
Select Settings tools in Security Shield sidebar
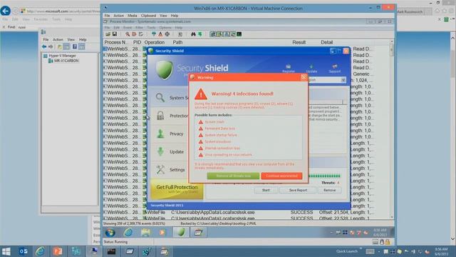[x=160, y=170]
